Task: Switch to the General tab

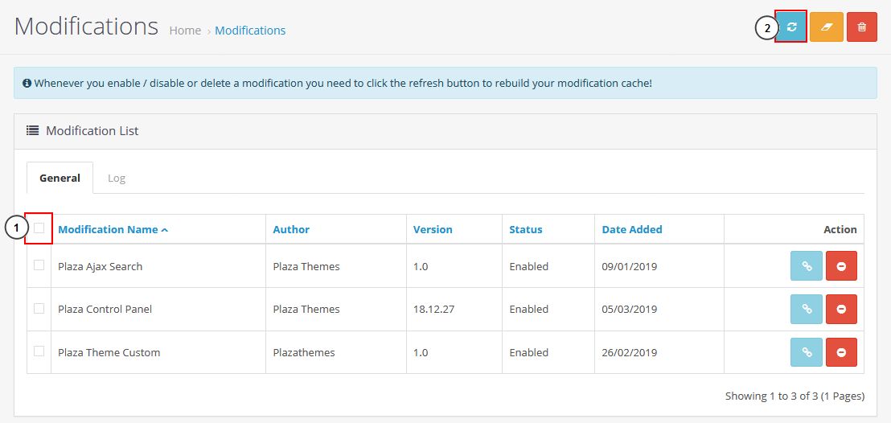Action: pyautogui.click(x=60, y=178)
